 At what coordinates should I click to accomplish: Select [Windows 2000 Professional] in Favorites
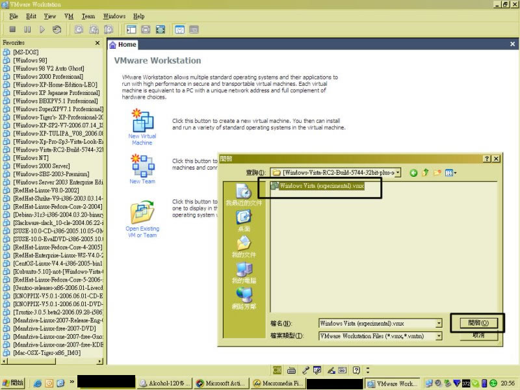pyautogui.click(x=48, y=76)
